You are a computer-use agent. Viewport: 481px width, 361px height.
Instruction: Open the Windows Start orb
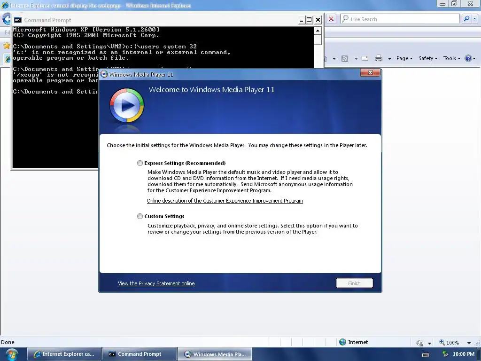pyautogui.click(x=12, y=354)
